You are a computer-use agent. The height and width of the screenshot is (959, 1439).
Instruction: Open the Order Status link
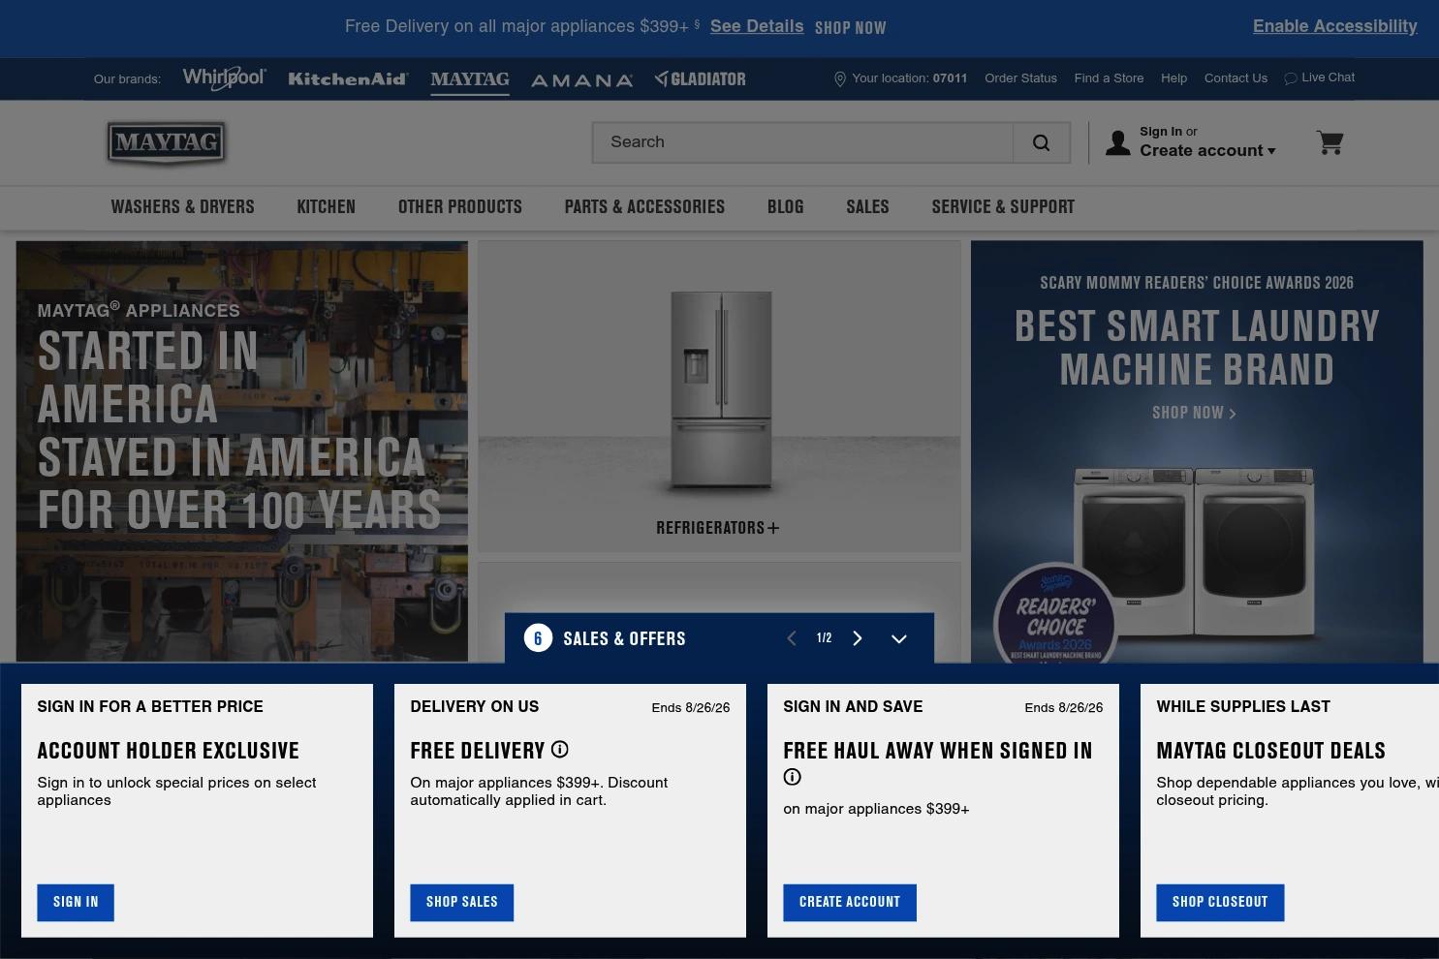[1020, 78]
